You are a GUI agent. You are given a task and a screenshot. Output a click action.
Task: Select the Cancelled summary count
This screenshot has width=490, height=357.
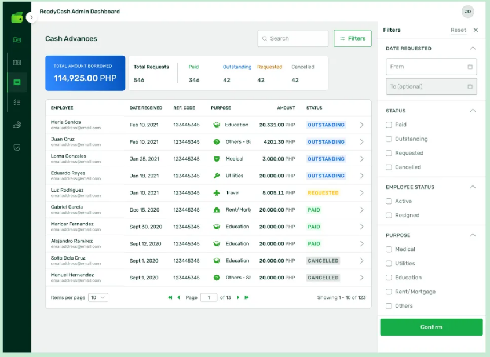295,80
